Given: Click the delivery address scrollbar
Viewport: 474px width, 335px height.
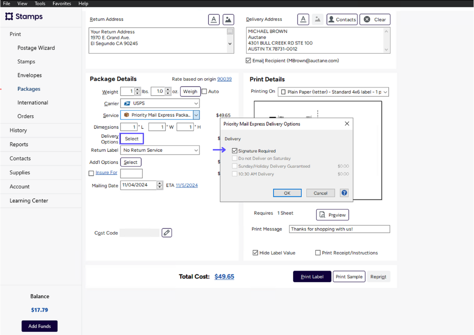Looking at the screenshot, I should tap(386, 40).
